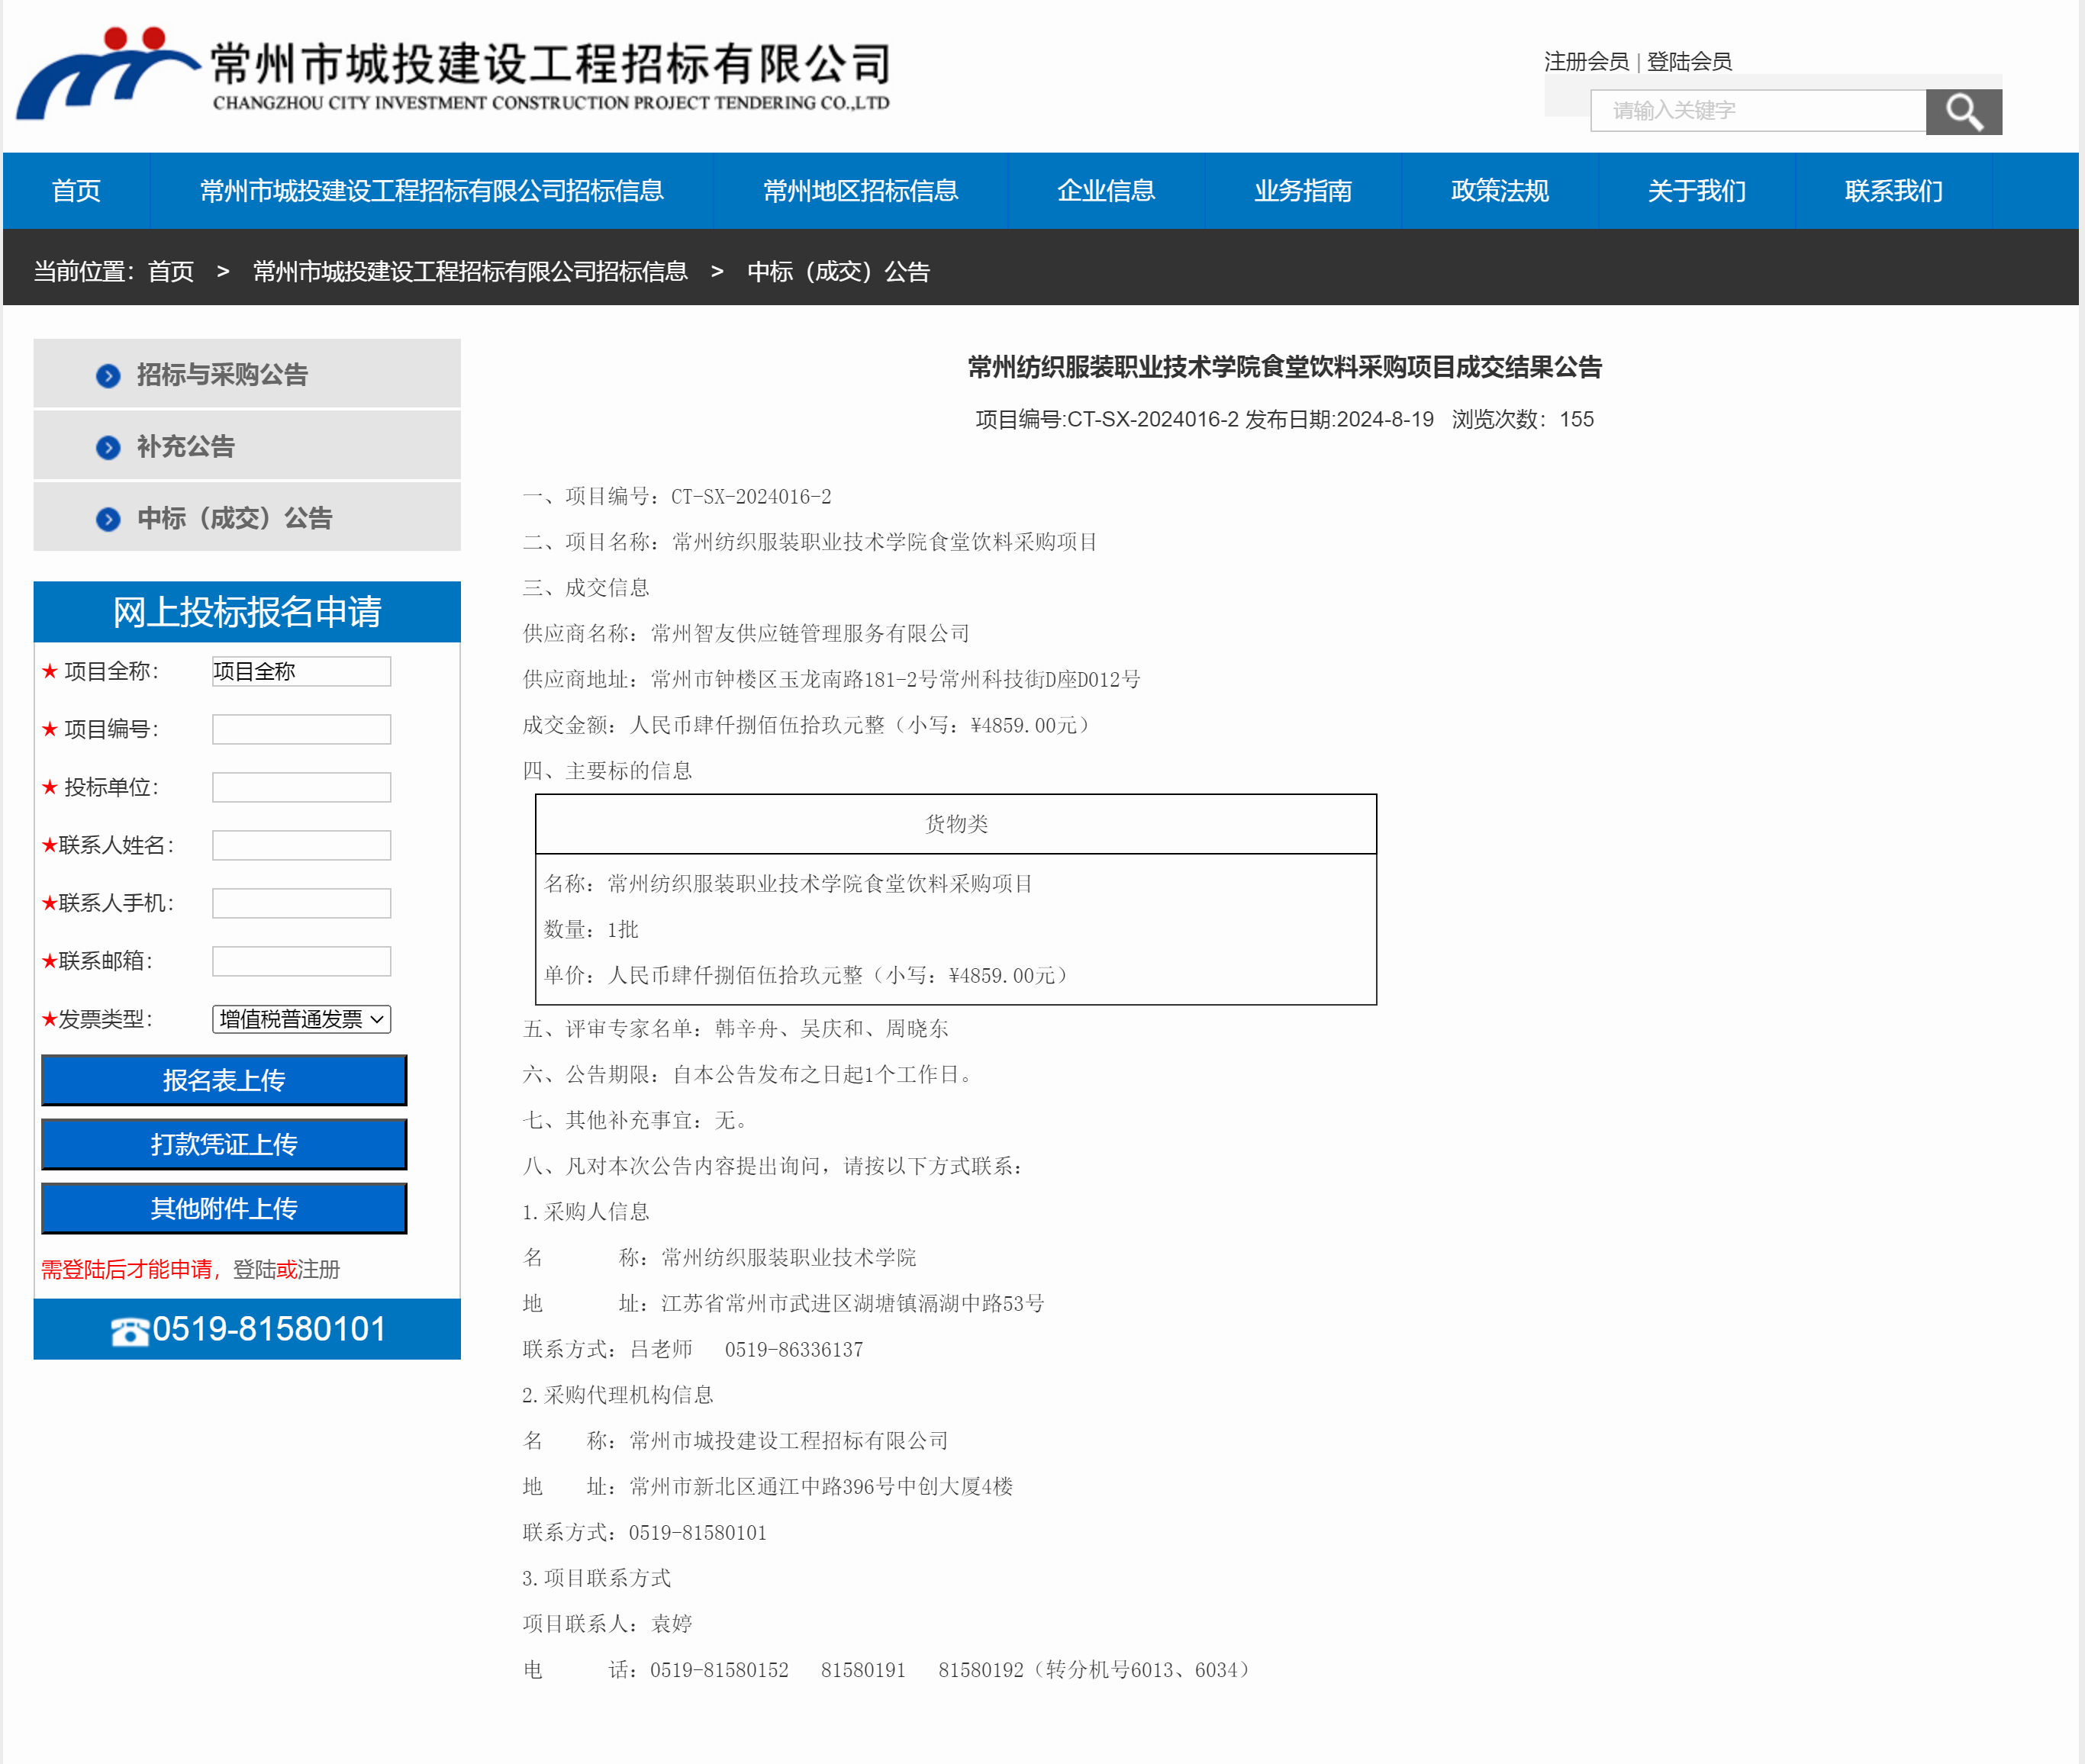Click the 报名表上传 button
The width and height of the screenshot is (2085, 1764).
pyautogui.click(x=224, y=1080)
